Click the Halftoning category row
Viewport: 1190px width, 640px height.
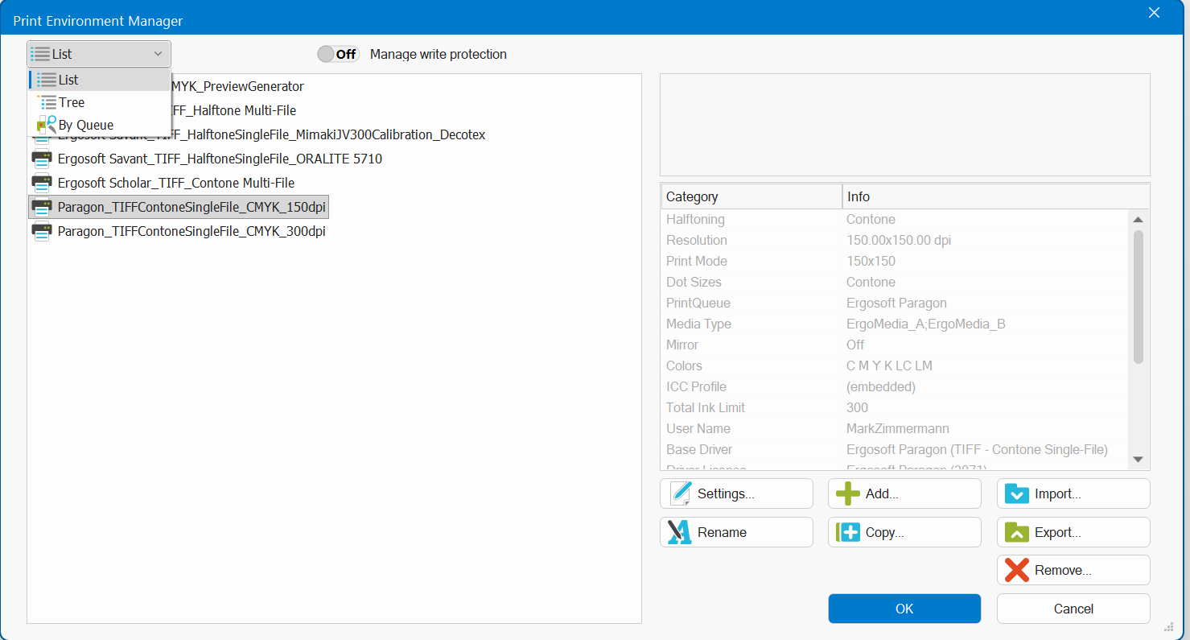pyautogui.click(x=896, y=219)
